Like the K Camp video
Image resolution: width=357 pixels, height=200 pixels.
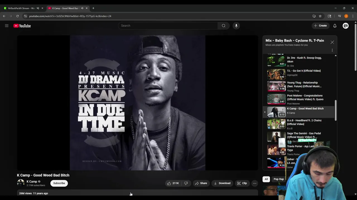[173, 183]
